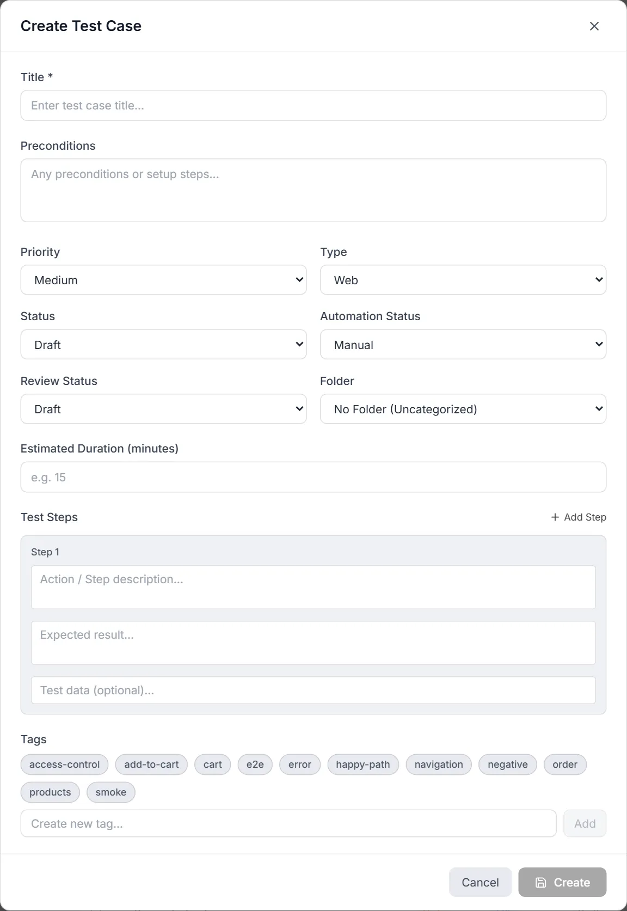The width and height of the screenshot is (627, 911).
Task: Click the Test data optional field
Action: (x=313, y=690)
